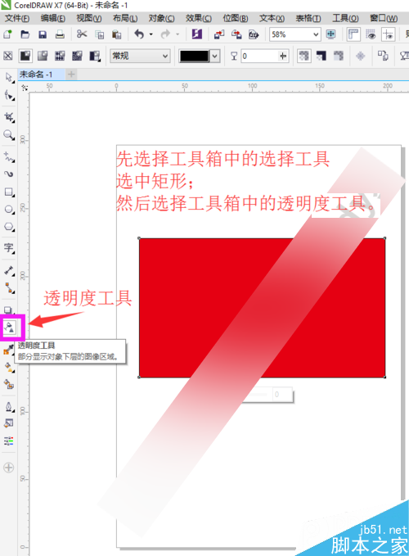Select the Zoom magnifier tool

point(9,135)
